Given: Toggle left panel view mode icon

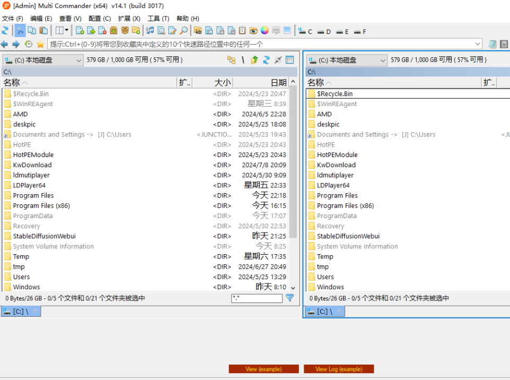Looking at the screenshot, I should [290, 60].
